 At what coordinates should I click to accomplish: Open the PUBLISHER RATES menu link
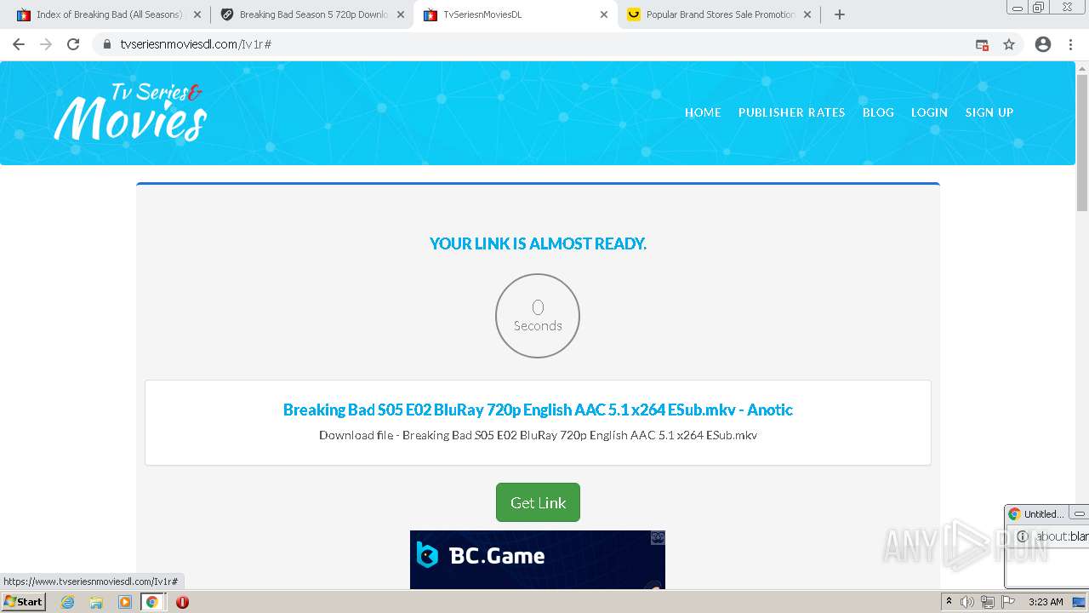click(791, 112)
